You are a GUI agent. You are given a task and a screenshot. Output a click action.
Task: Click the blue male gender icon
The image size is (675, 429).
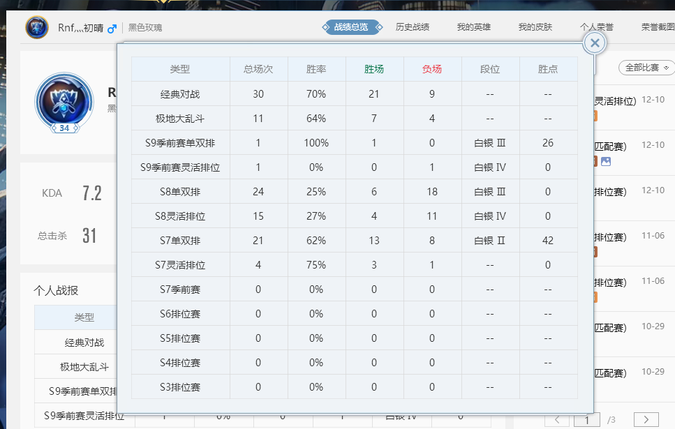coord(112,29)
